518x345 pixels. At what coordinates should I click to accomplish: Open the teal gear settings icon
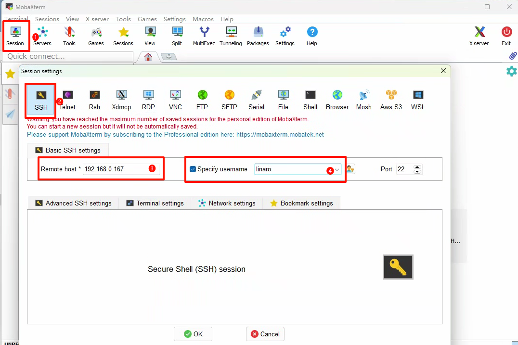pos(511,71)
